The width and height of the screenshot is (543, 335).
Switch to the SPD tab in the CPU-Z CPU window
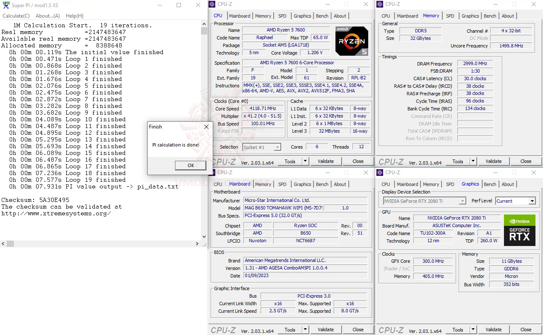[x=282, y=16]
